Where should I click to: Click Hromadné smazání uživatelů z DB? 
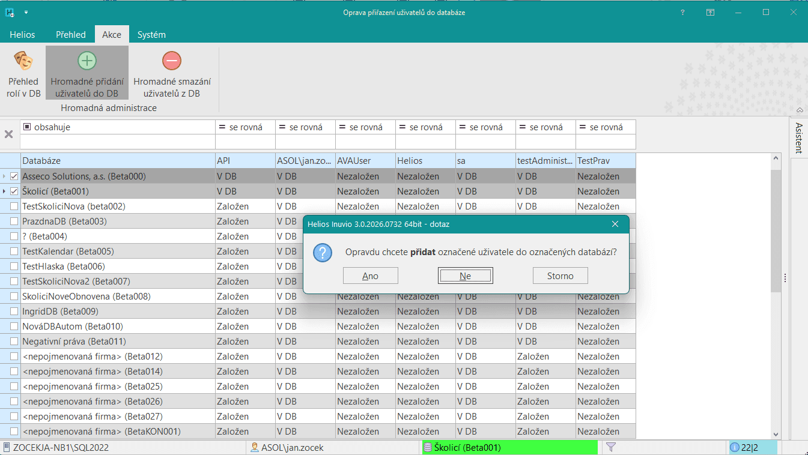(172, 74)
